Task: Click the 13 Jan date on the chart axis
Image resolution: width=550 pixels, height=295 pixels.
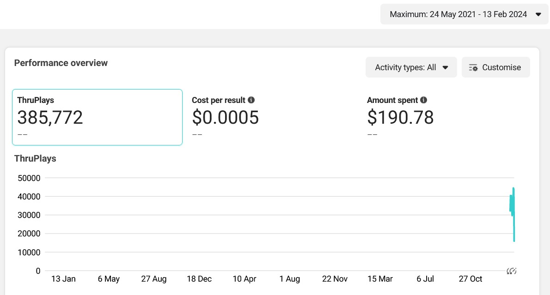Action: point(63,279)
